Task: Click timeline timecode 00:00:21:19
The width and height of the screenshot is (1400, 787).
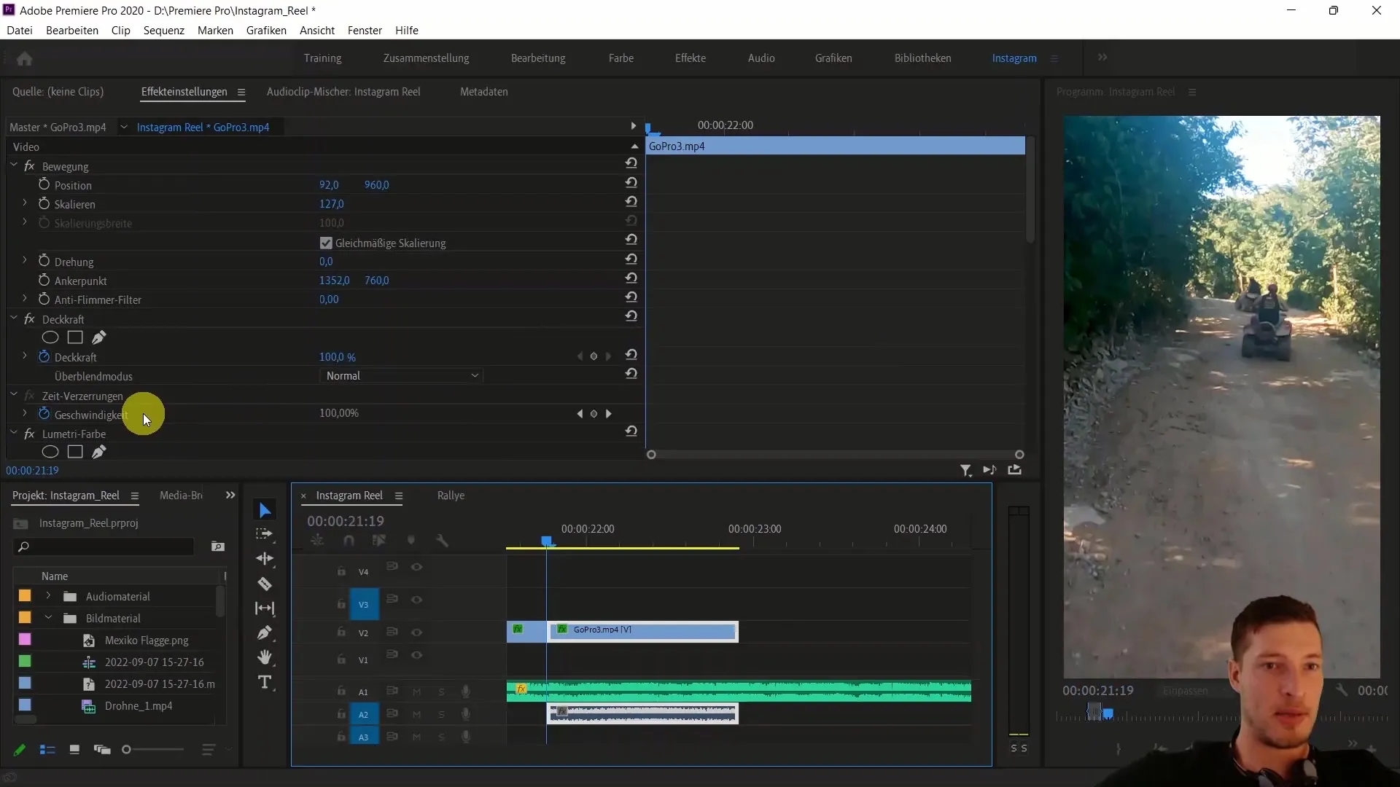Action: pyautogui.click(x=345, y=522)
